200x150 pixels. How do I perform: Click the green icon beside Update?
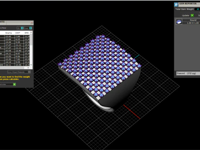[192, 15]
